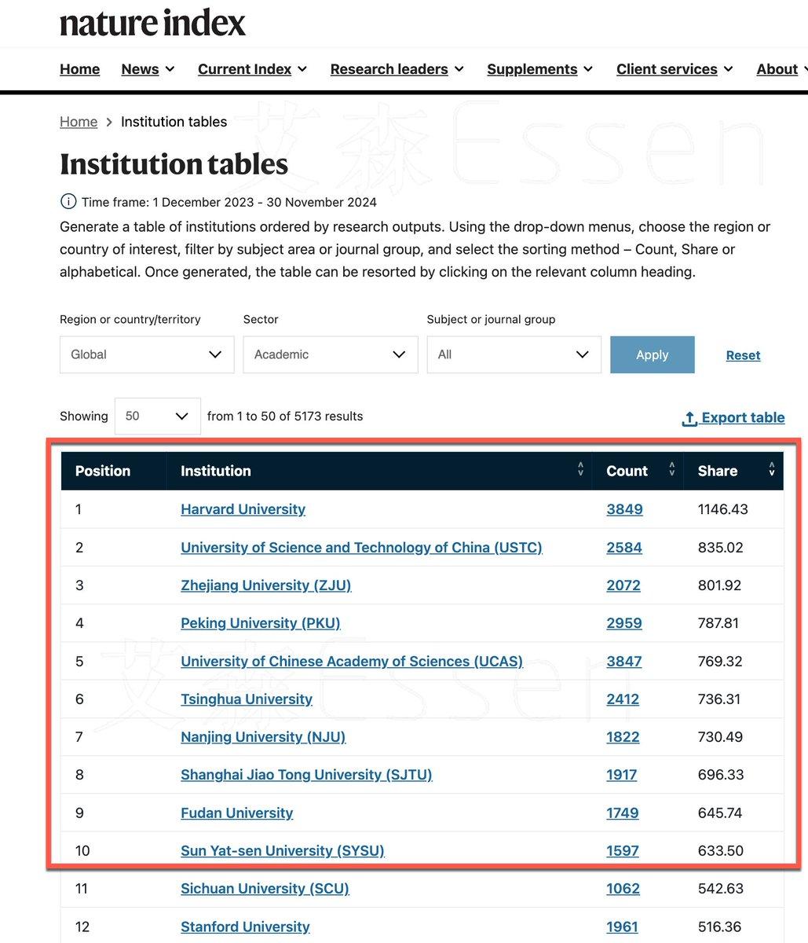The width and height of the screenshot is (808, 943).
Task: Click Nanjing University's count 1822
Action: pyautogui.click(x=623, y=736)
